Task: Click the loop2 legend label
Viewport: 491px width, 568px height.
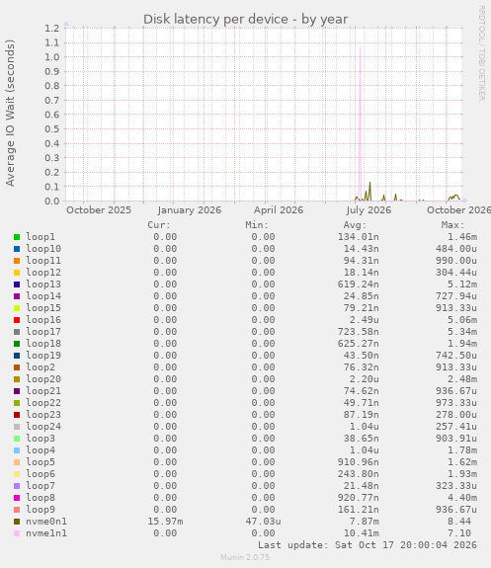Action: (x=41, y=367)
